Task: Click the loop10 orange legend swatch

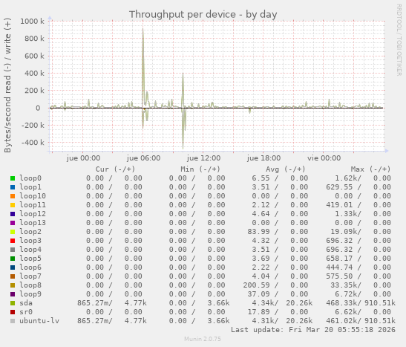Action: tap(13, 196)
